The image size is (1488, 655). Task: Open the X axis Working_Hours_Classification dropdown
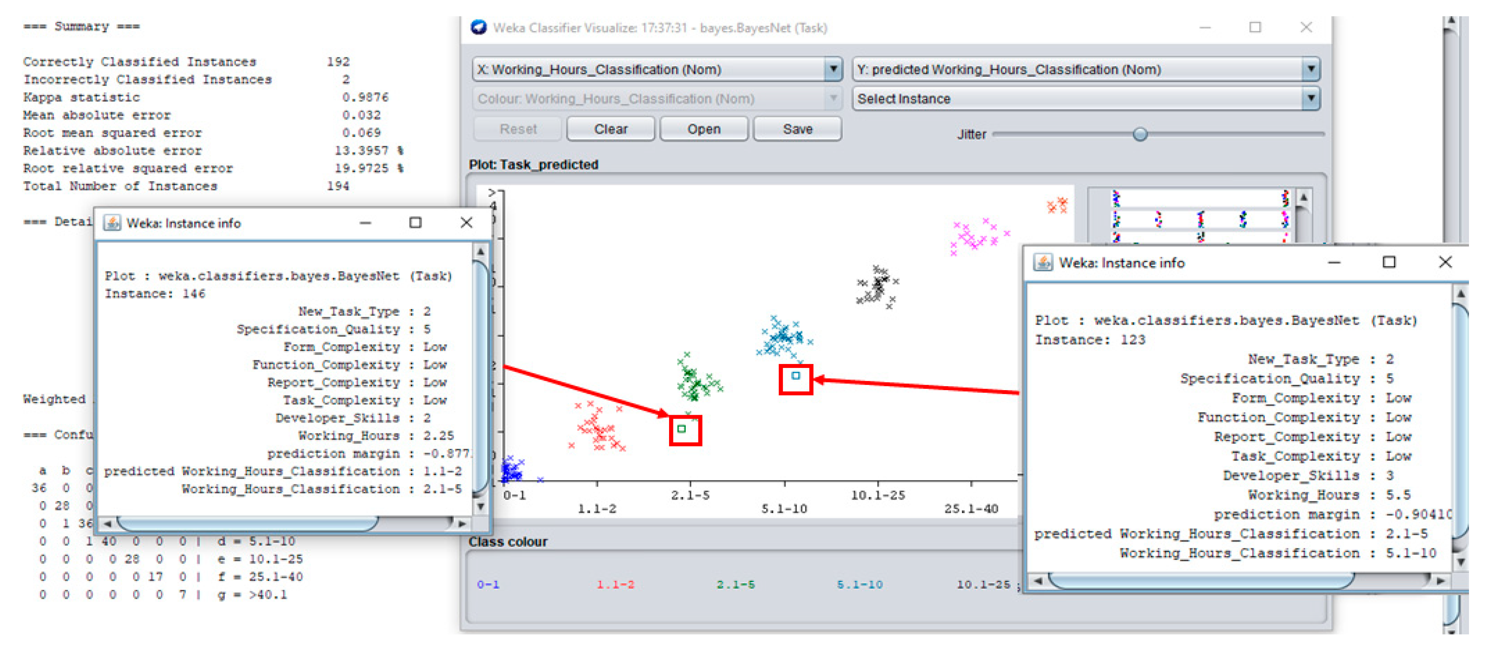pos(833,69)
